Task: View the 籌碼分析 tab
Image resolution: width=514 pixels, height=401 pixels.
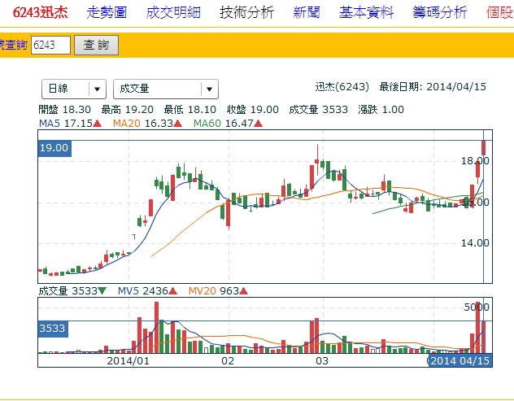Action: pyautogui.click(x=440, y=12)
